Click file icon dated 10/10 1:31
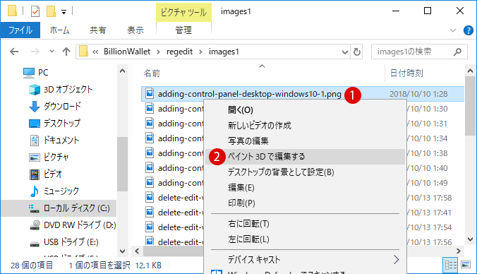The width and height of the screenshot is (477, 274). coord(150,124)
